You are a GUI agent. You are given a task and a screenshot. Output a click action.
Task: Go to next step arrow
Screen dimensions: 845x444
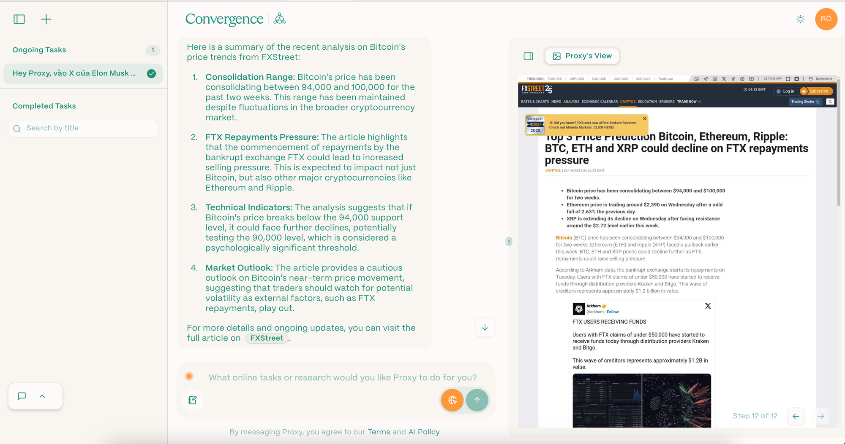click(820, 416)
